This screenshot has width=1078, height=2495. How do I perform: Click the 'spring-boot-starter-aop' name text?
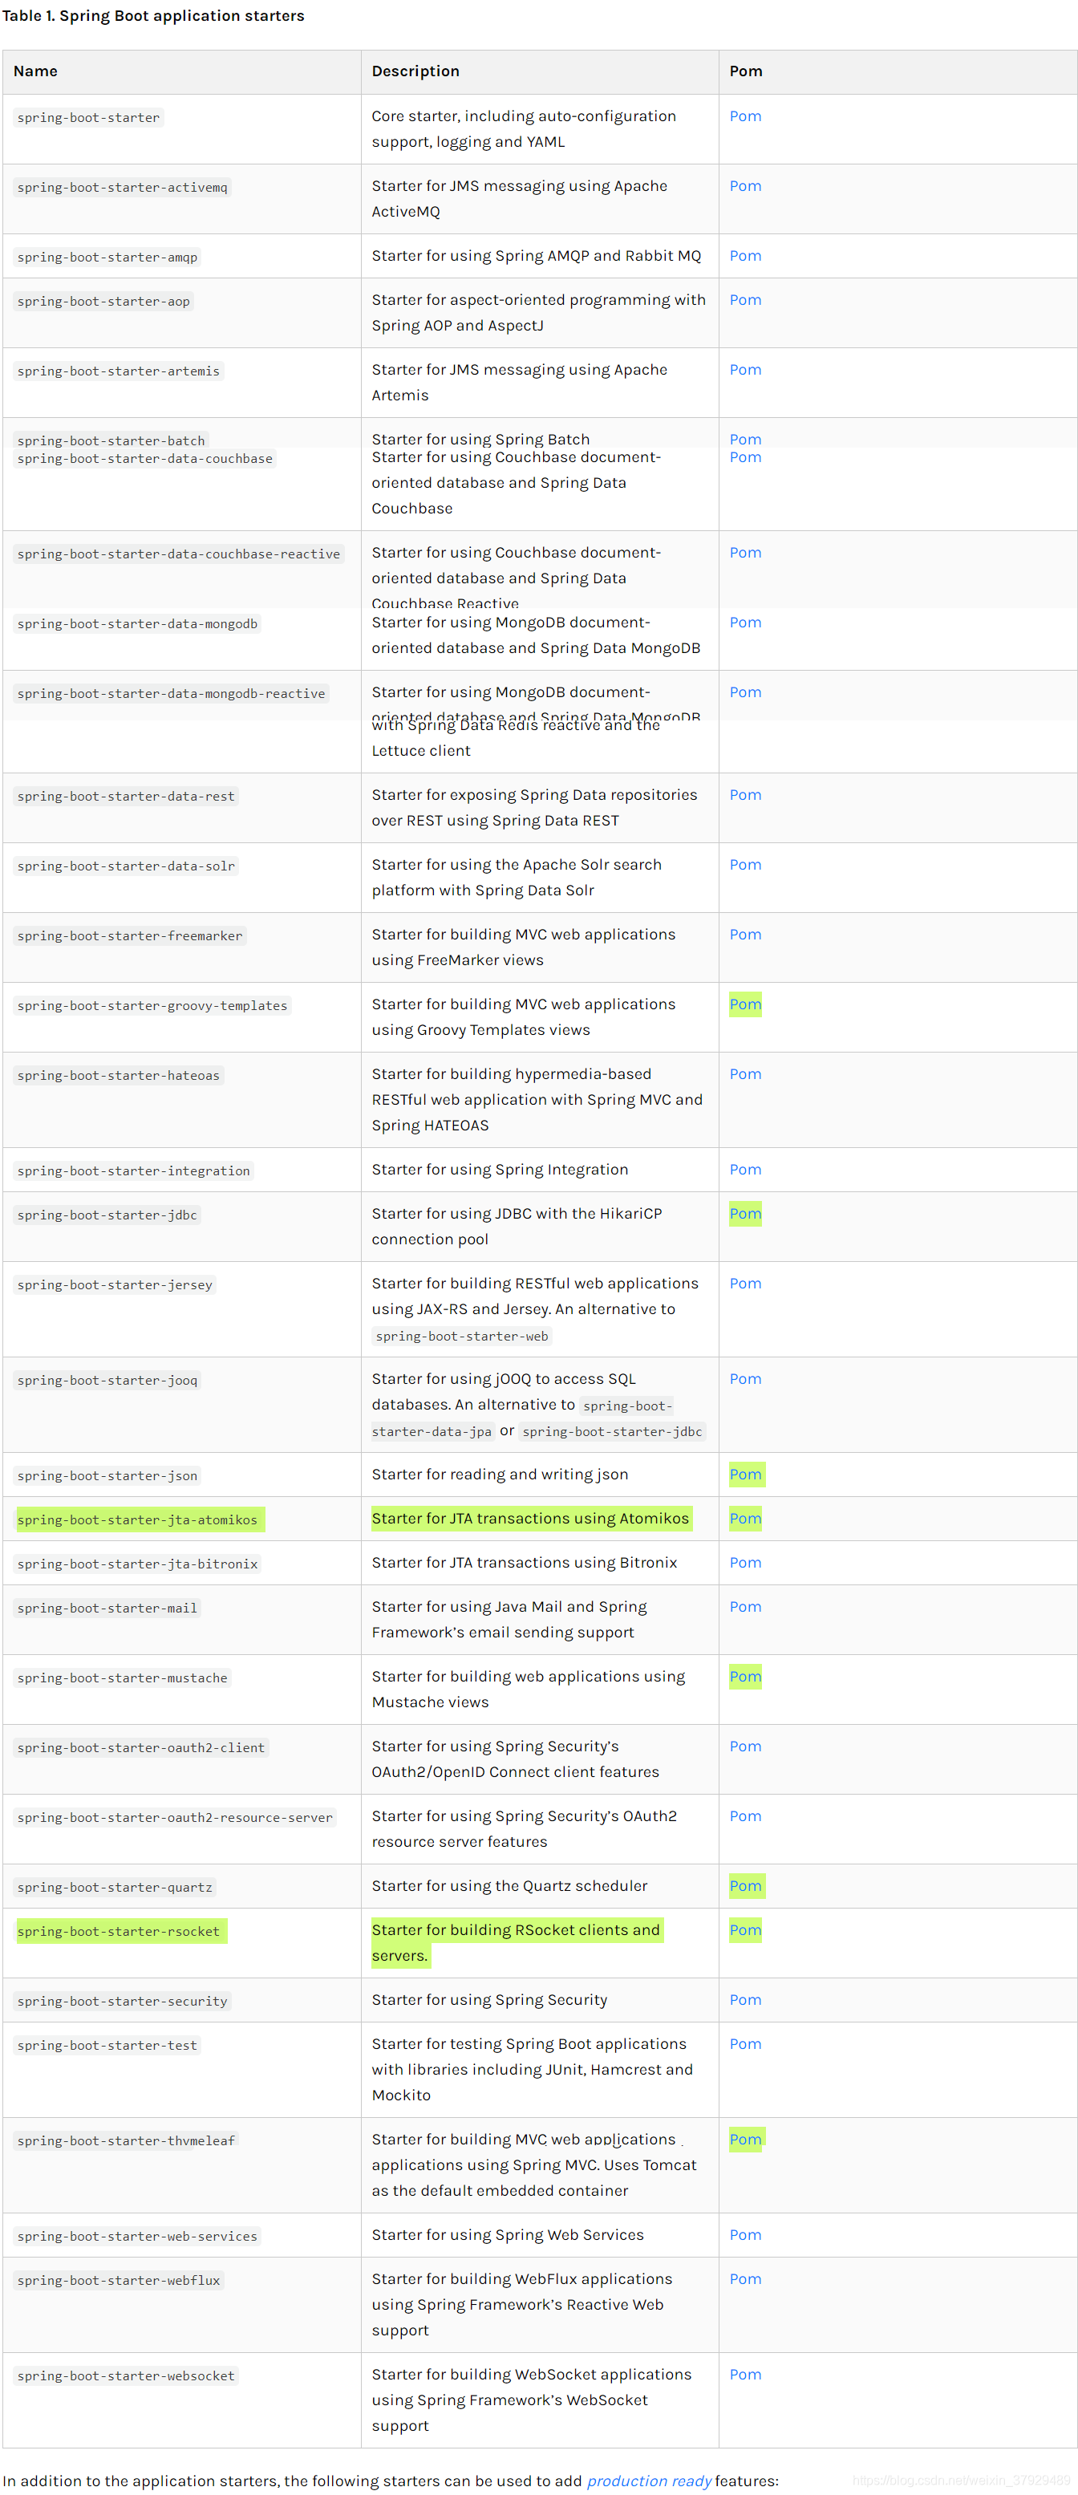[x=103, y=302]
